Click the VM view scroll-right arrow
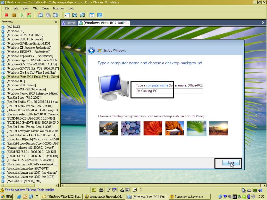 click(265, 185)
